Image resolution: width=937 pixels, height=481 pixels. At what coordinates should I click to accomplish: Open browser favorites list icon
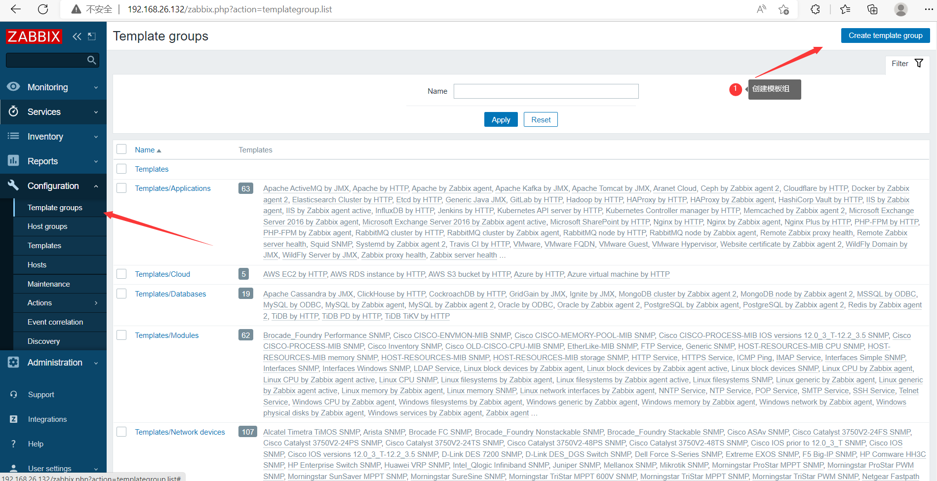[x=845, y=9]
